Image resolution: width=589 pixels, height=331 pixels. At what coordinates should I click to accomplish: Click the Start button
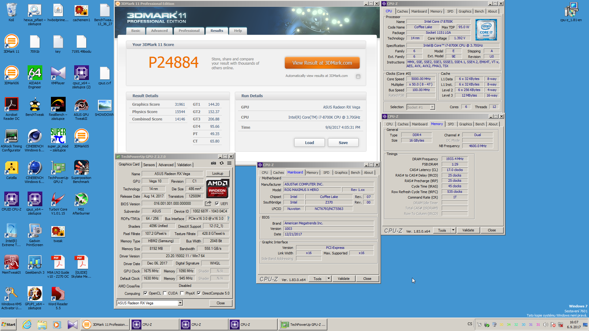(9, 325)
